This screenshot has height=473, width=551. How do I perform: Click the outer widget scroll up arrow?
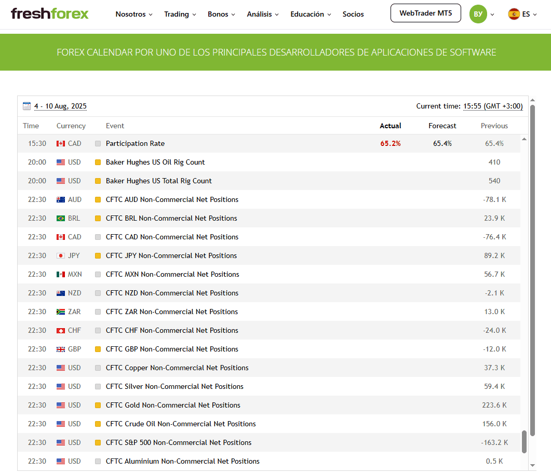click(x=532, y=100)
